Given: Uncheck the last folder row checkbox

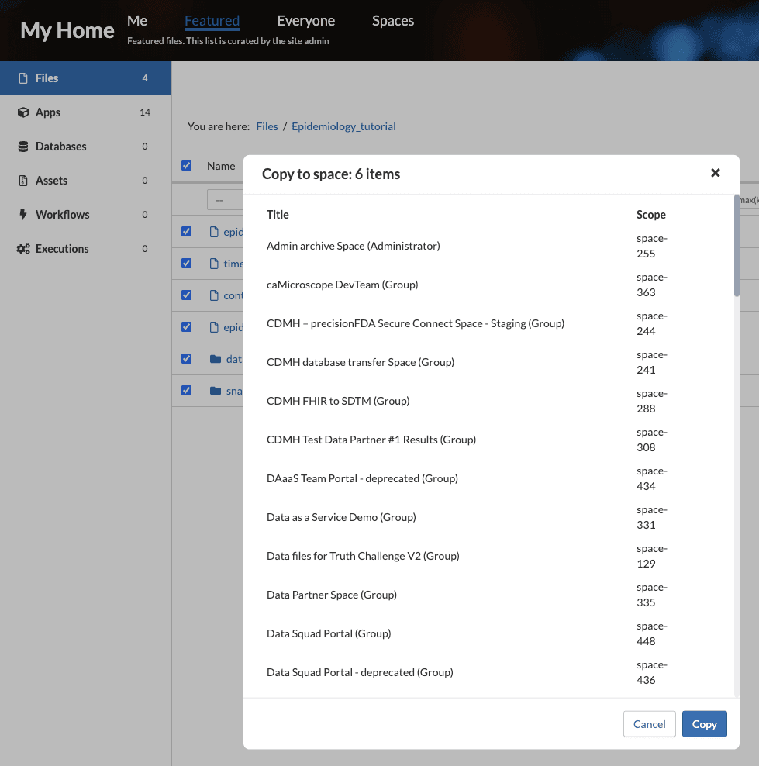Looking at the screenshot, I should pos(186,390).
